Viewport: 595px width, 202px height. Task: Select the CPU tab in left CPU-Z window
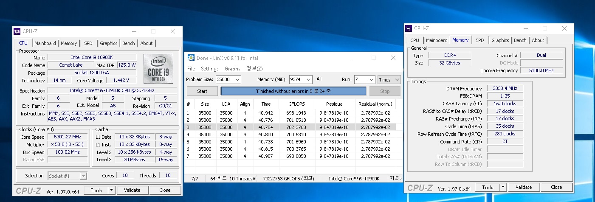point(23,43)
